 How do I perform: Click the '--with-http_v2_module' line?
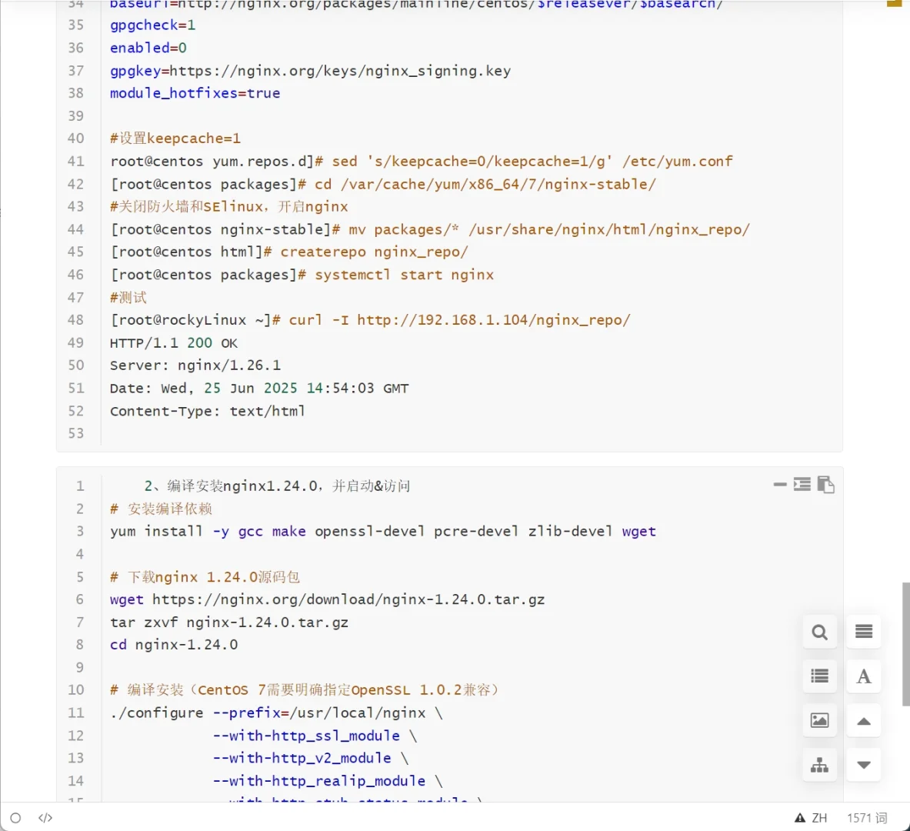click(311, 758)
